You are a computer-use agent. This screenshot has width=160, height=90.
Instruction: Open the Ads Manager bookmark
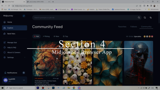click(x=15, y=9)
